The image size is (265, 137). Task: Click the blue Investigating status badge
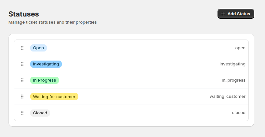46,64
